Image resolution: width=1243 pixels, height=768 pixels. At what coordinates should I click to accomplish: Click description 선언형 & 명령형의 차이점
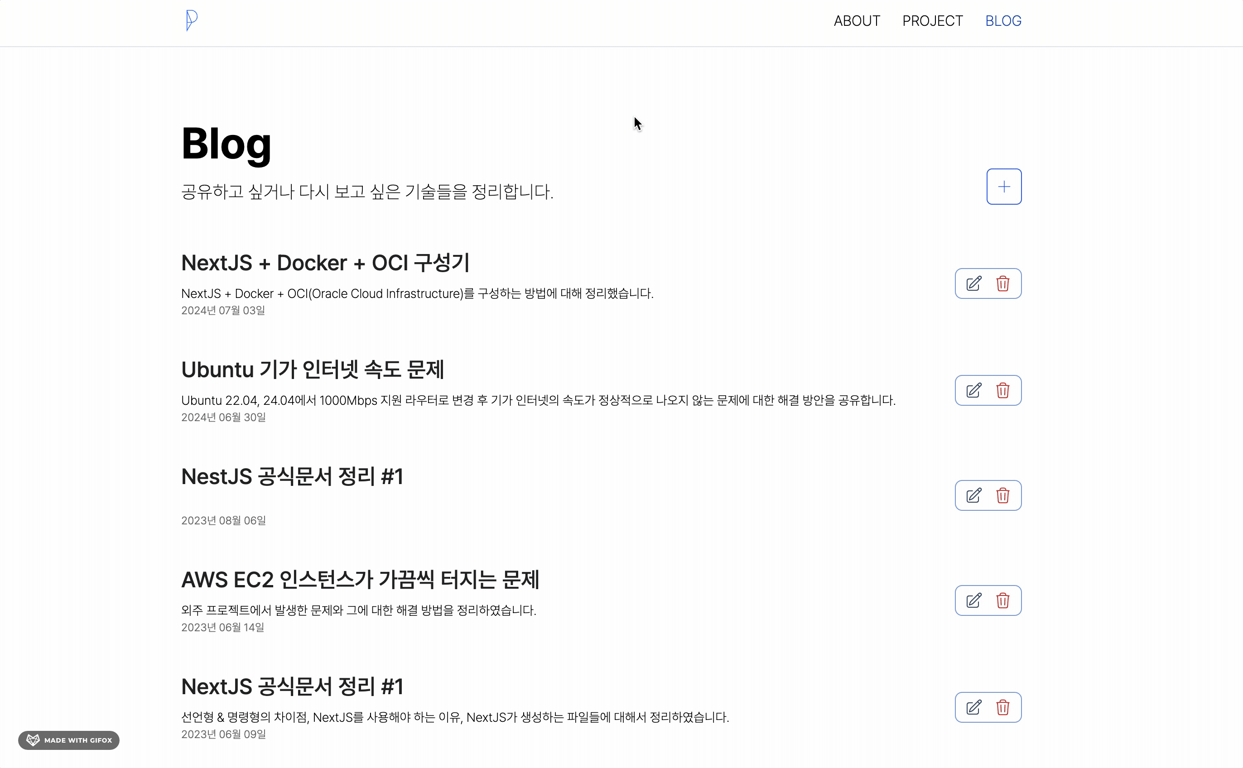(455, 717)
